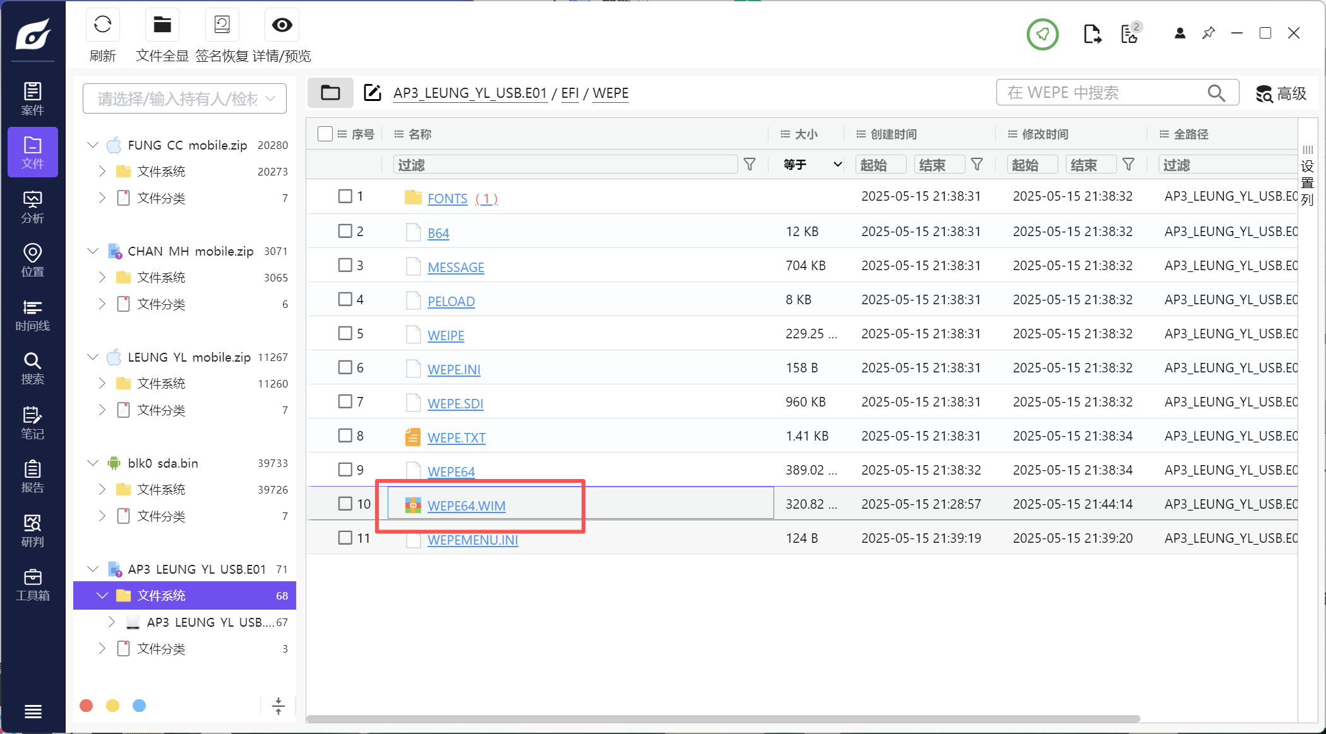Click the green shield badge icon

coord(1042,34)
